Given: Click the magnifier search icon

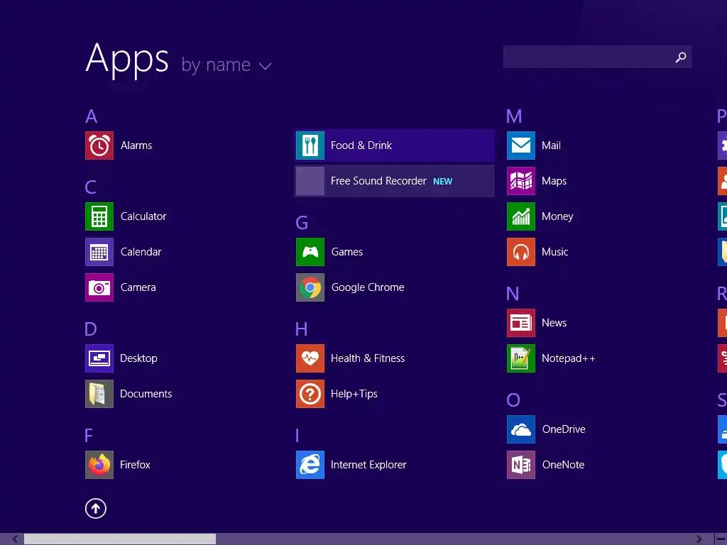Looking at the screenshot, I should point(681,57).
